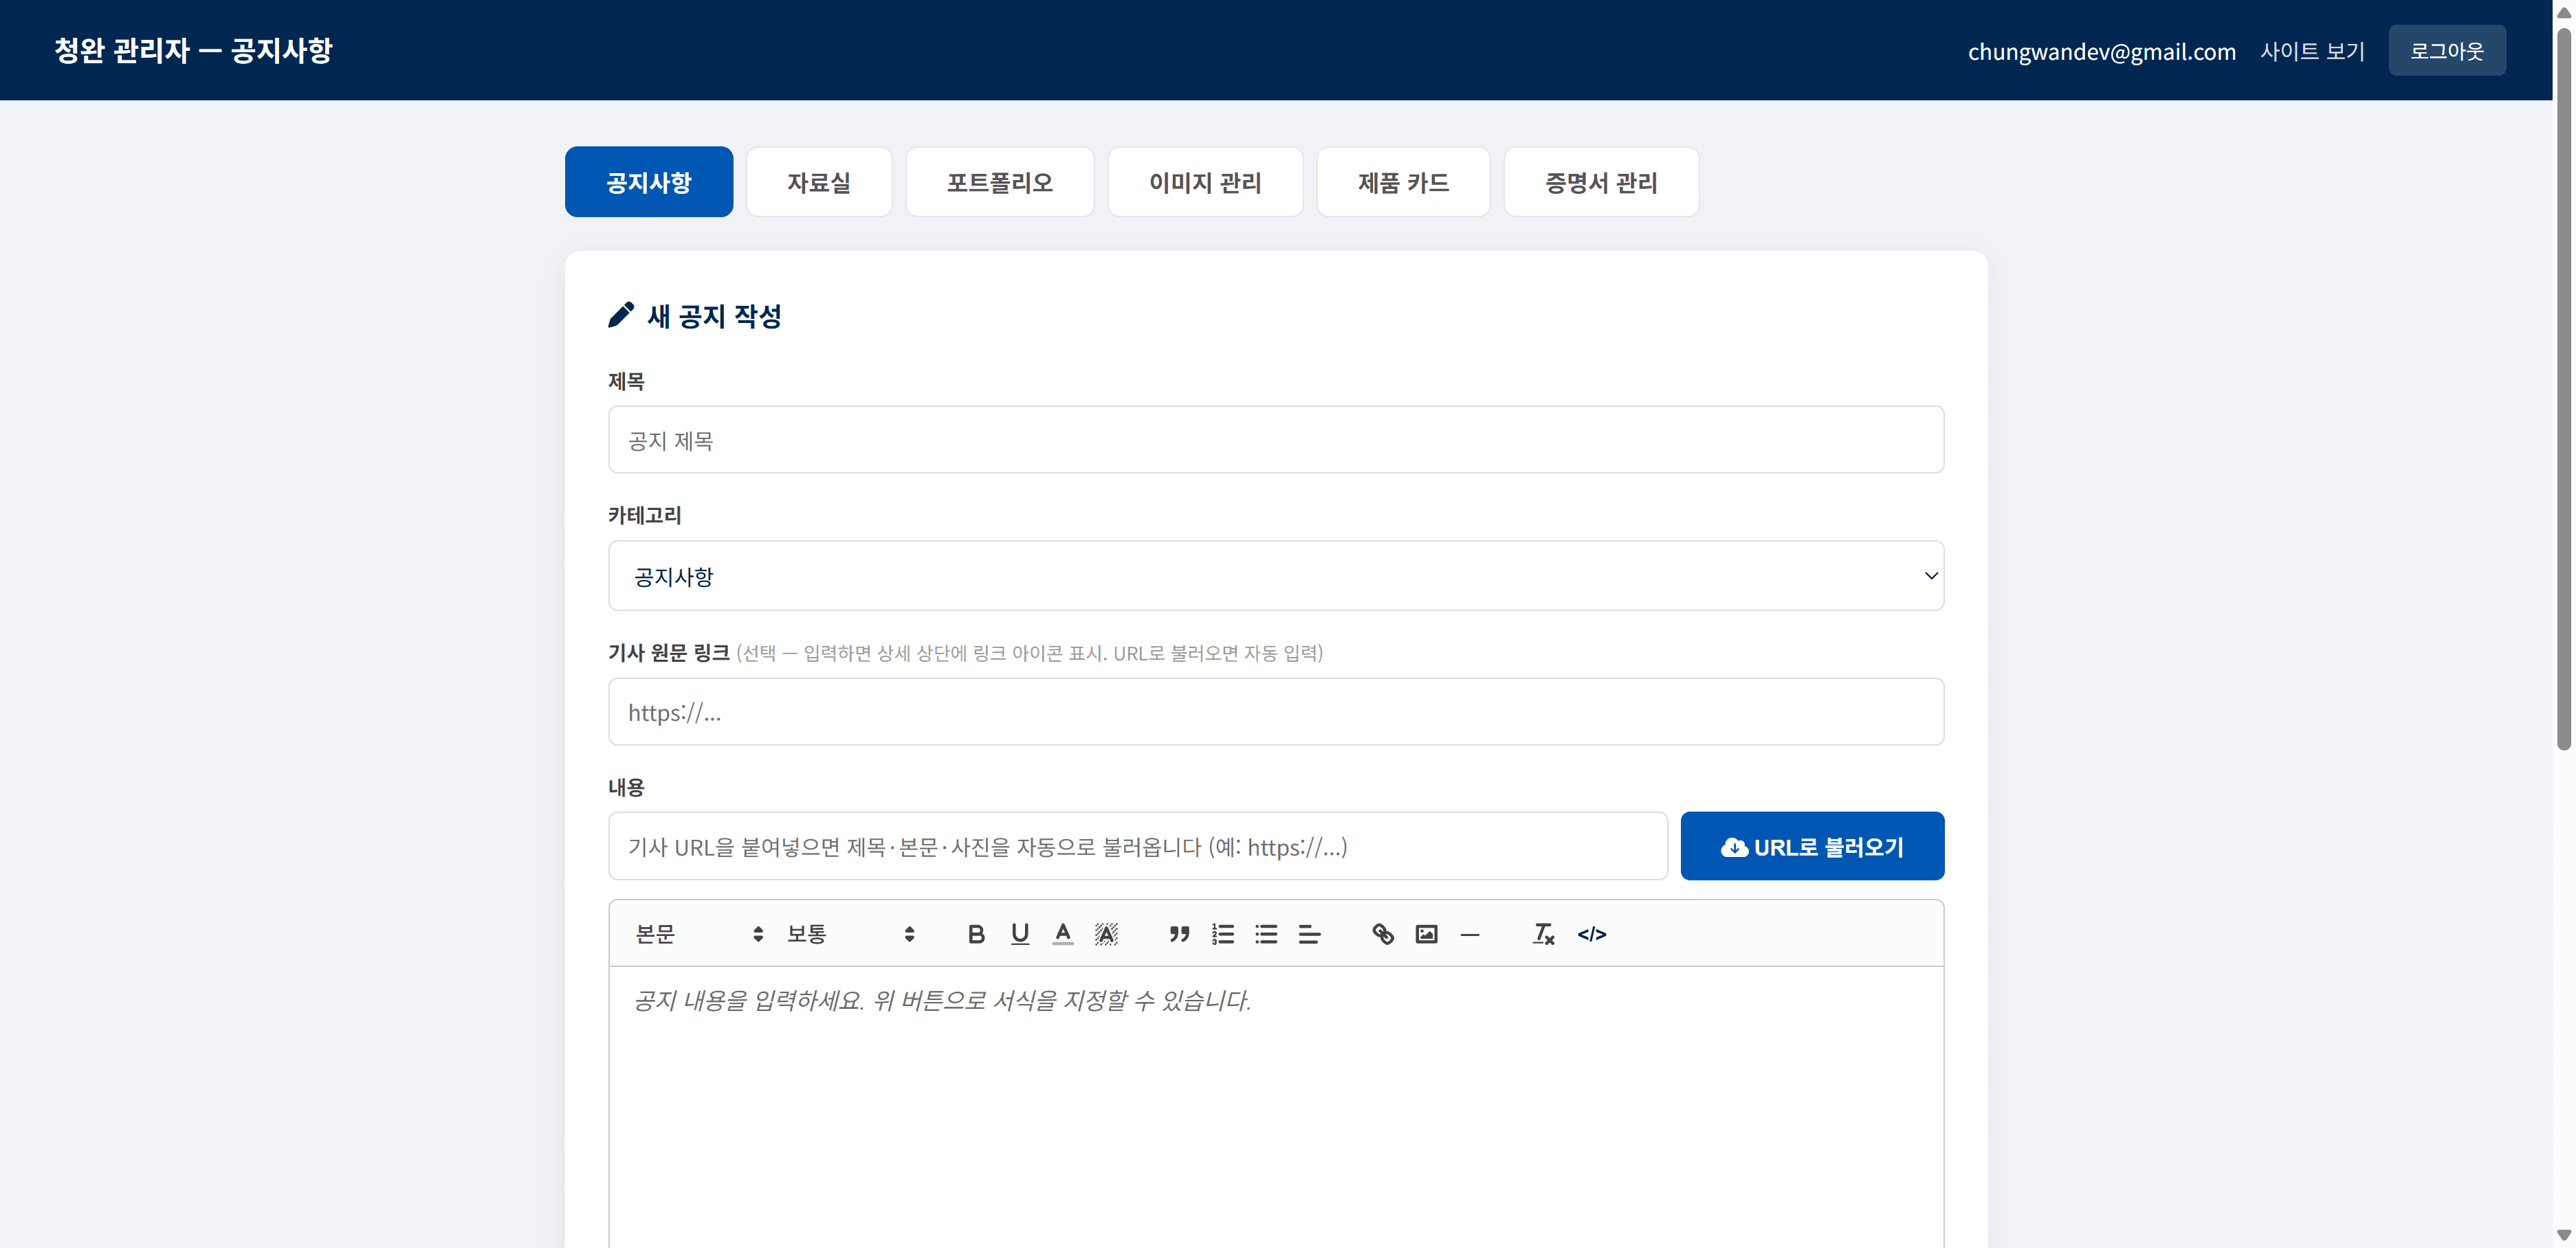Apply blockquote formatting
Image resolution: width=2576 pixels, height=1248 pixels.
1179,934
